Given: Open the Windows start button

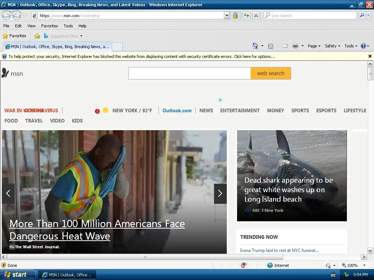Looking at the screenshot, I should coord(18,275).
